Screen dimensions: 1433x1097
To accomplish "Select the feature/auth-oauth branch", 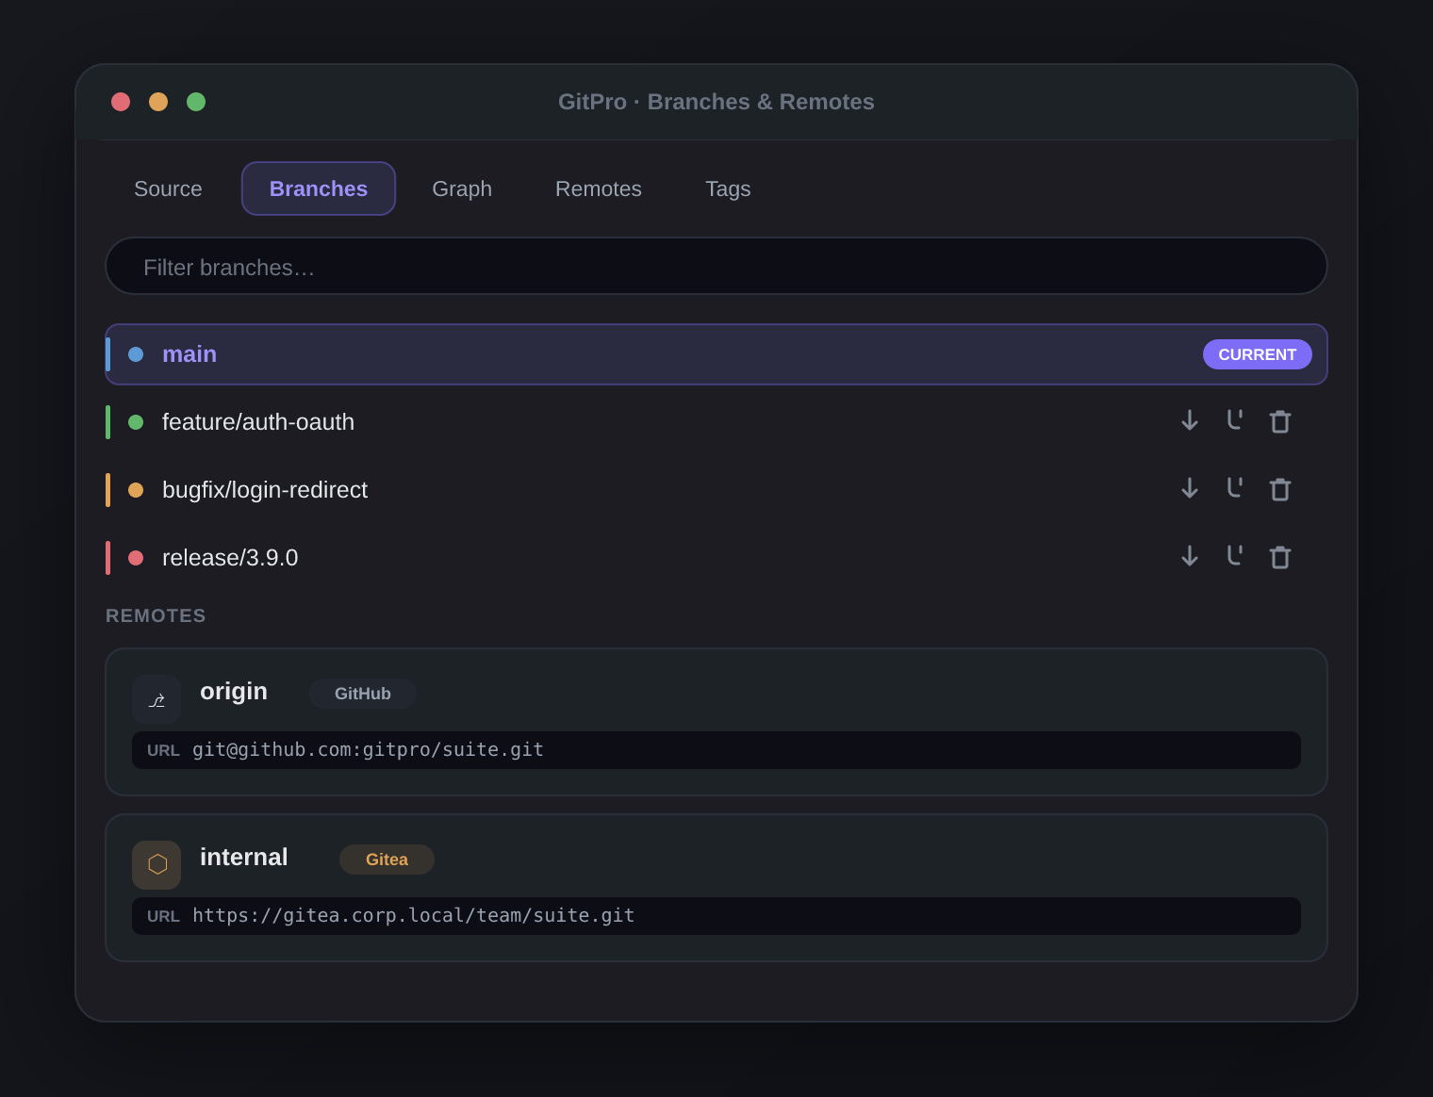I will [716, 422].
